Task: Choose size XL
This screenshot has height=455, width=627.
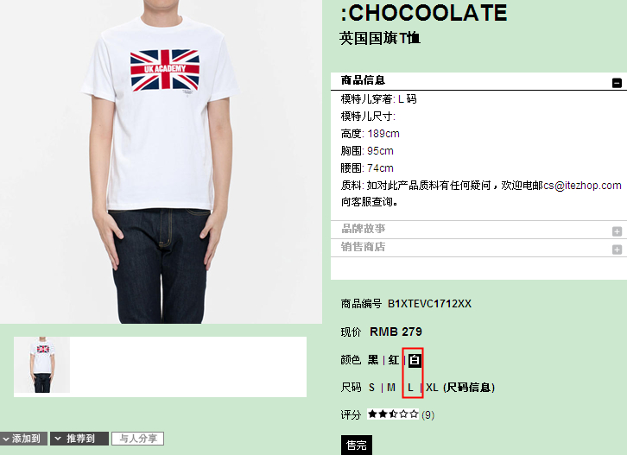Action: [x=432, y=388]
